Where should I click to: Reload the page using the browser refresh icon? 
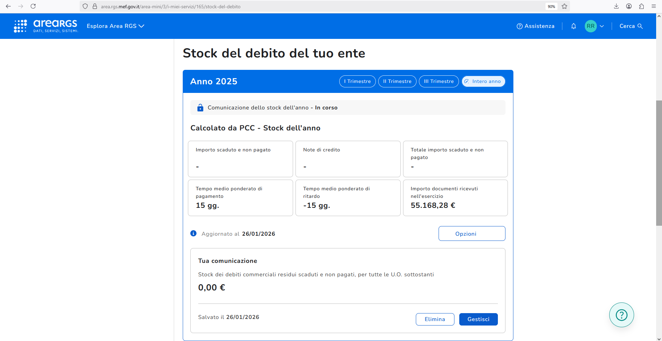[x=33, y=6]
